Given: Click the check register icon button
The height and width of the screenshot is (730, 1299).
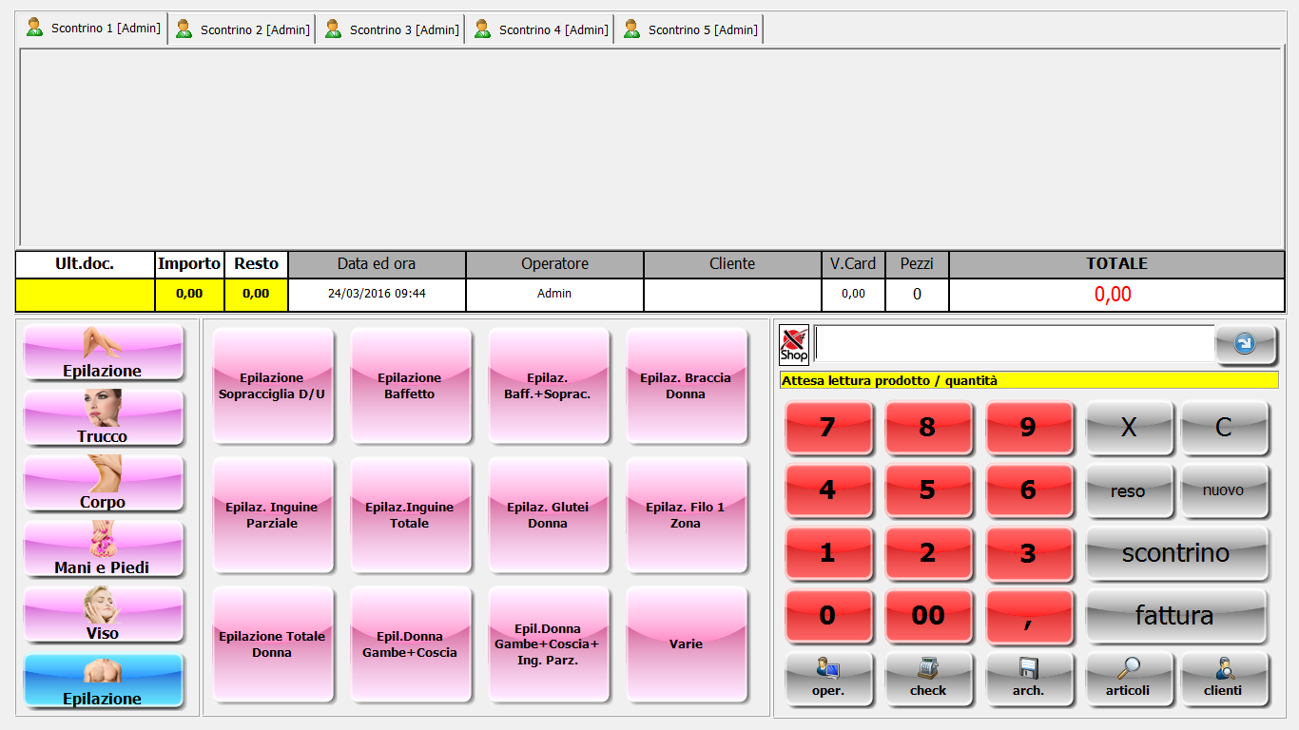Looking at the screenshot, I should coord(927,679).
